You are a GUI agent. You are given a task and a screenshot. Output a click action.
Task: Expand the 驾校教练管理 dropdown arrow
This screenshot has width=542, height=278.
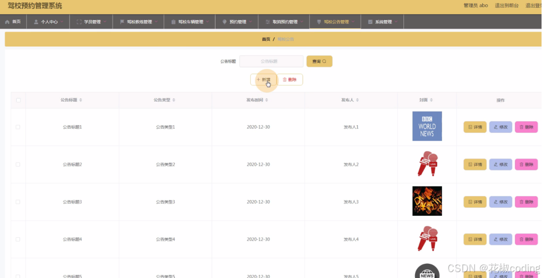(x=156, y=22)
